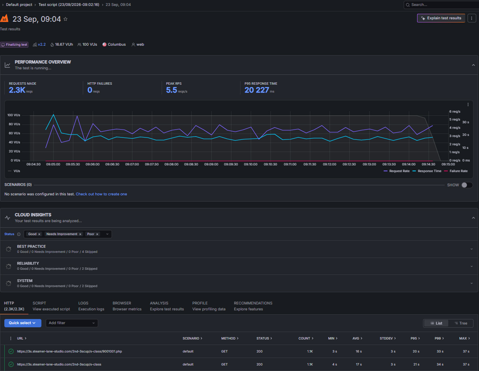Toggle Request Rate series in chart legend
This screenshot has width=479, height=371.
(x=396, y=171)
